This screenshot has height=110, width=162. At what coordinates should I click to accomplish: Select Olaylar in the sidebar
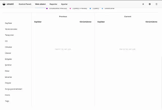8,83
